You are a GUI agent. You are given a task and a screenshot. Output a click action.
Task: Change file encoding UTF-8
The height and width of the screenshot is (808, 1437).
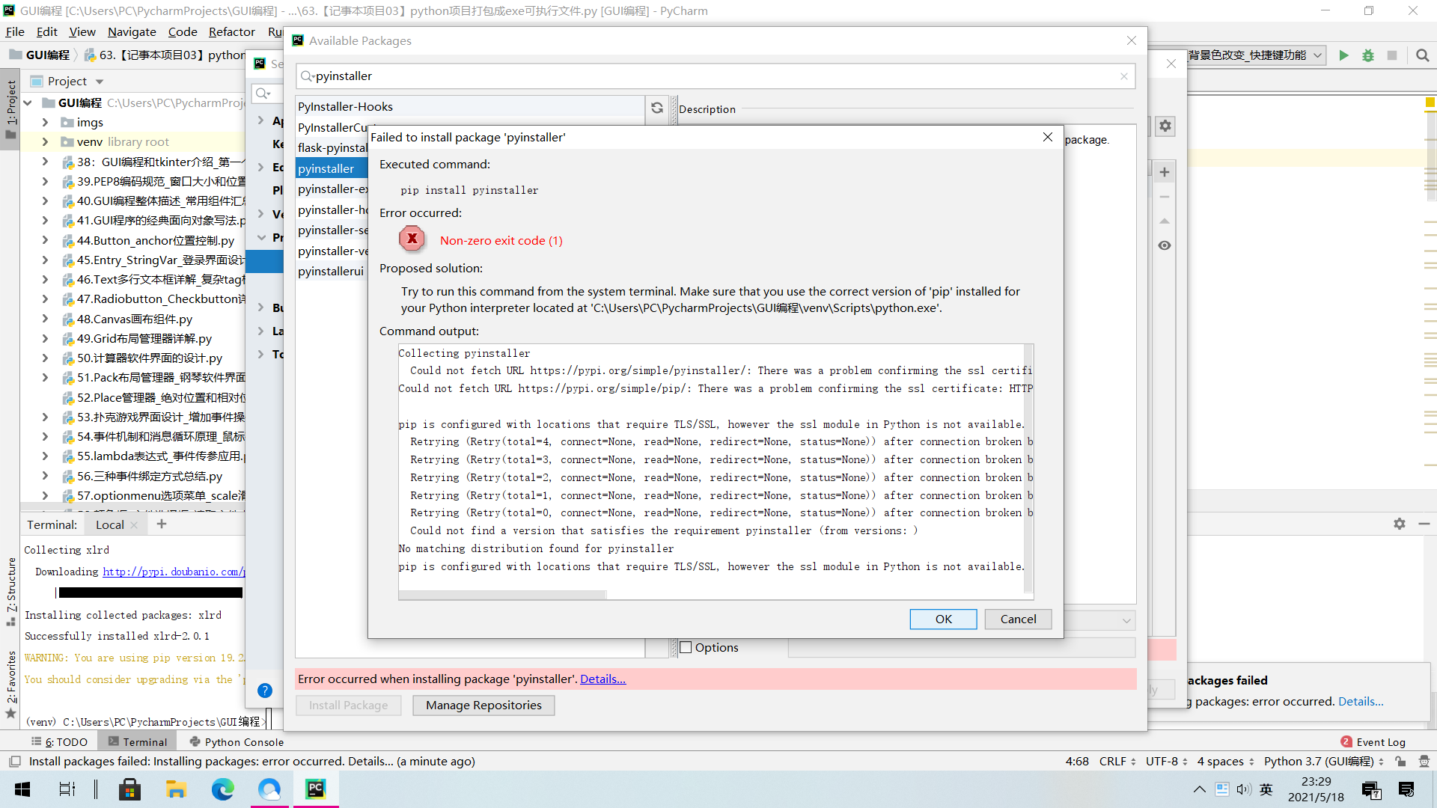point(1167,762)
